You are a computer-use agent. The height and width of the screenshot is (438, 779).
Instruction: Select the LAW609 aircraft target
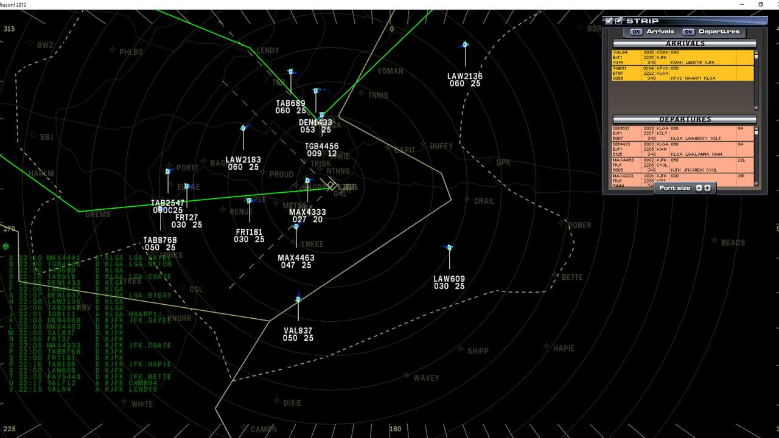click(x=449, y=248)
